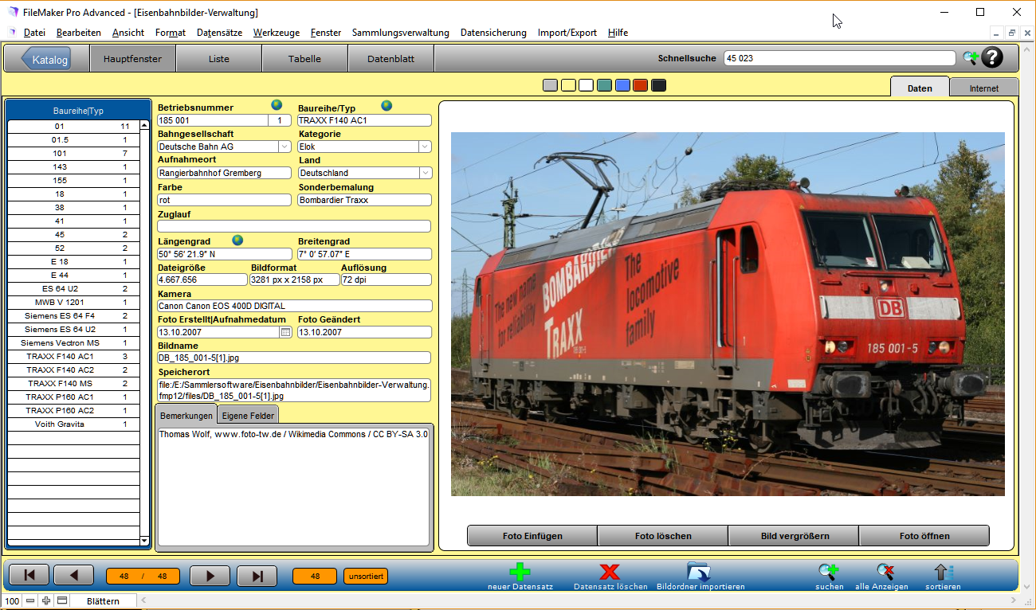Open the help question mark icon

(992, 58)
